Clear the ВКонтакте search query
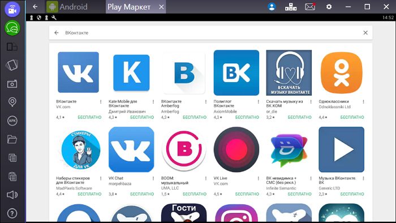This screenshot has height=223, width=396. [x=365, y=33]
